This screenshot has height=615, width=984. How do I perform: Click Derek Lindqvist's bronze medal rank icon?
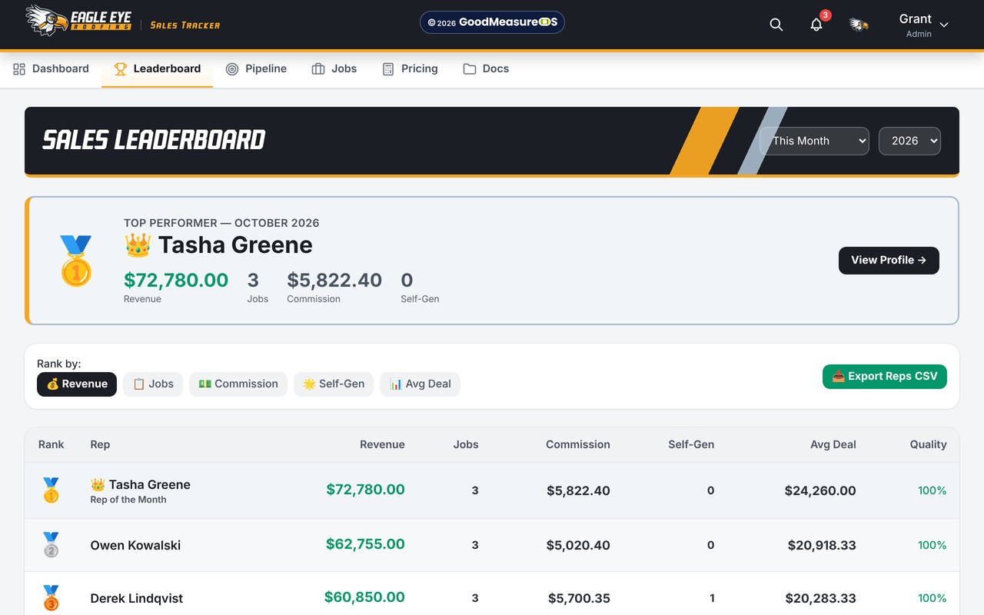[51, 598]
